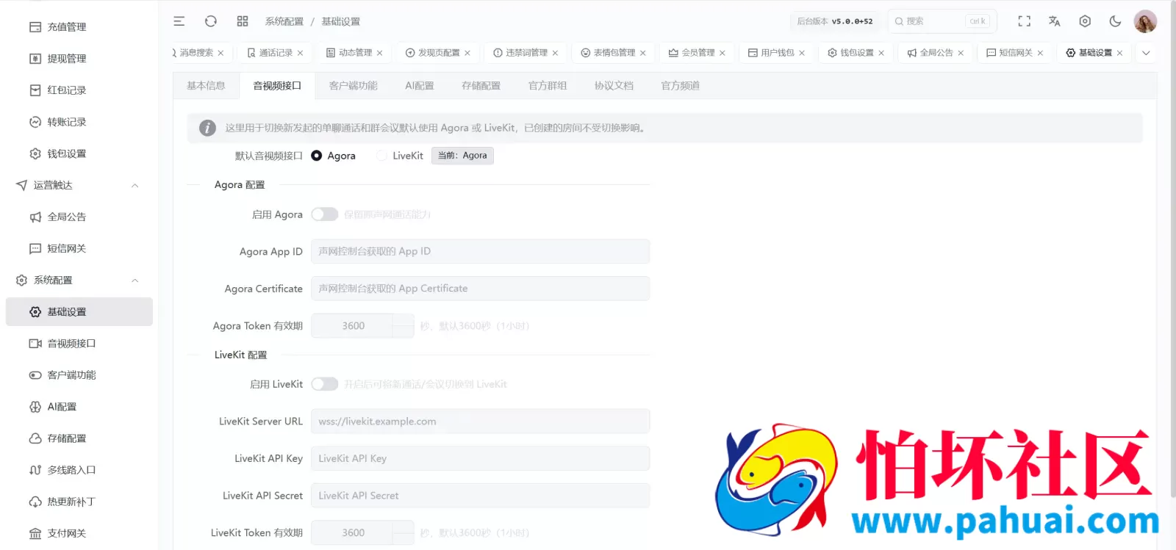
Task: Click the Agora Certificate field
Action: (480, 289)
